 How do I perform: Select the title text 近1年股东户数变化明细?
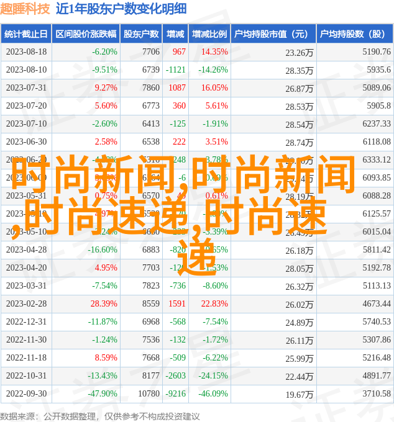(x=121, y=9)
